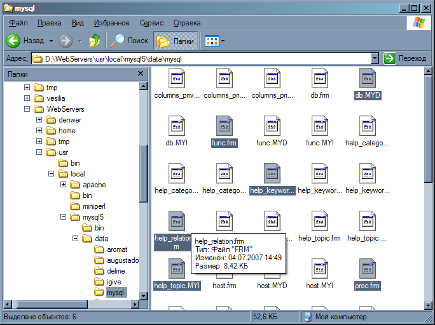Open the views dropdown arrow
This screenshot has height=325, width=435.
(x=223, y=41)
